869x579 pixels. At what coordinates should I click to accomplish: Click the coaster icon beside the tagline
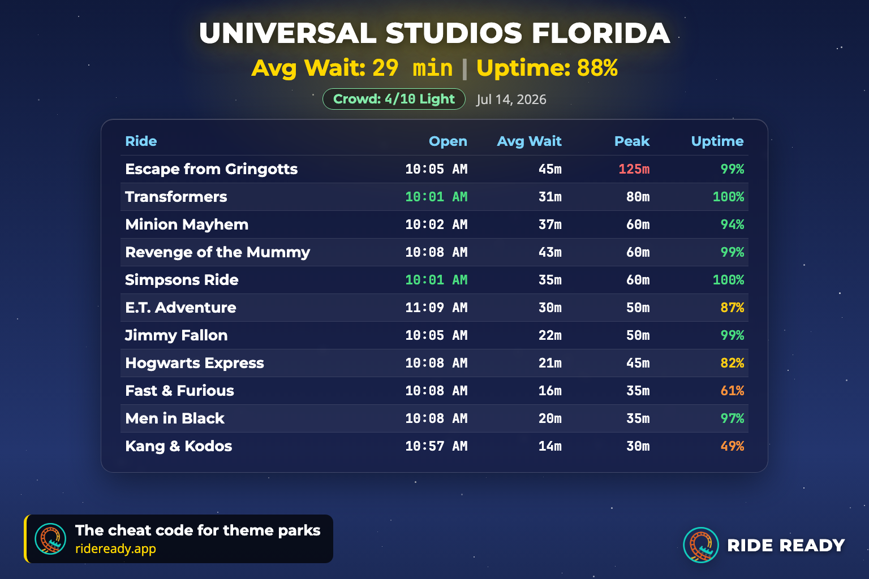[50, 539]
